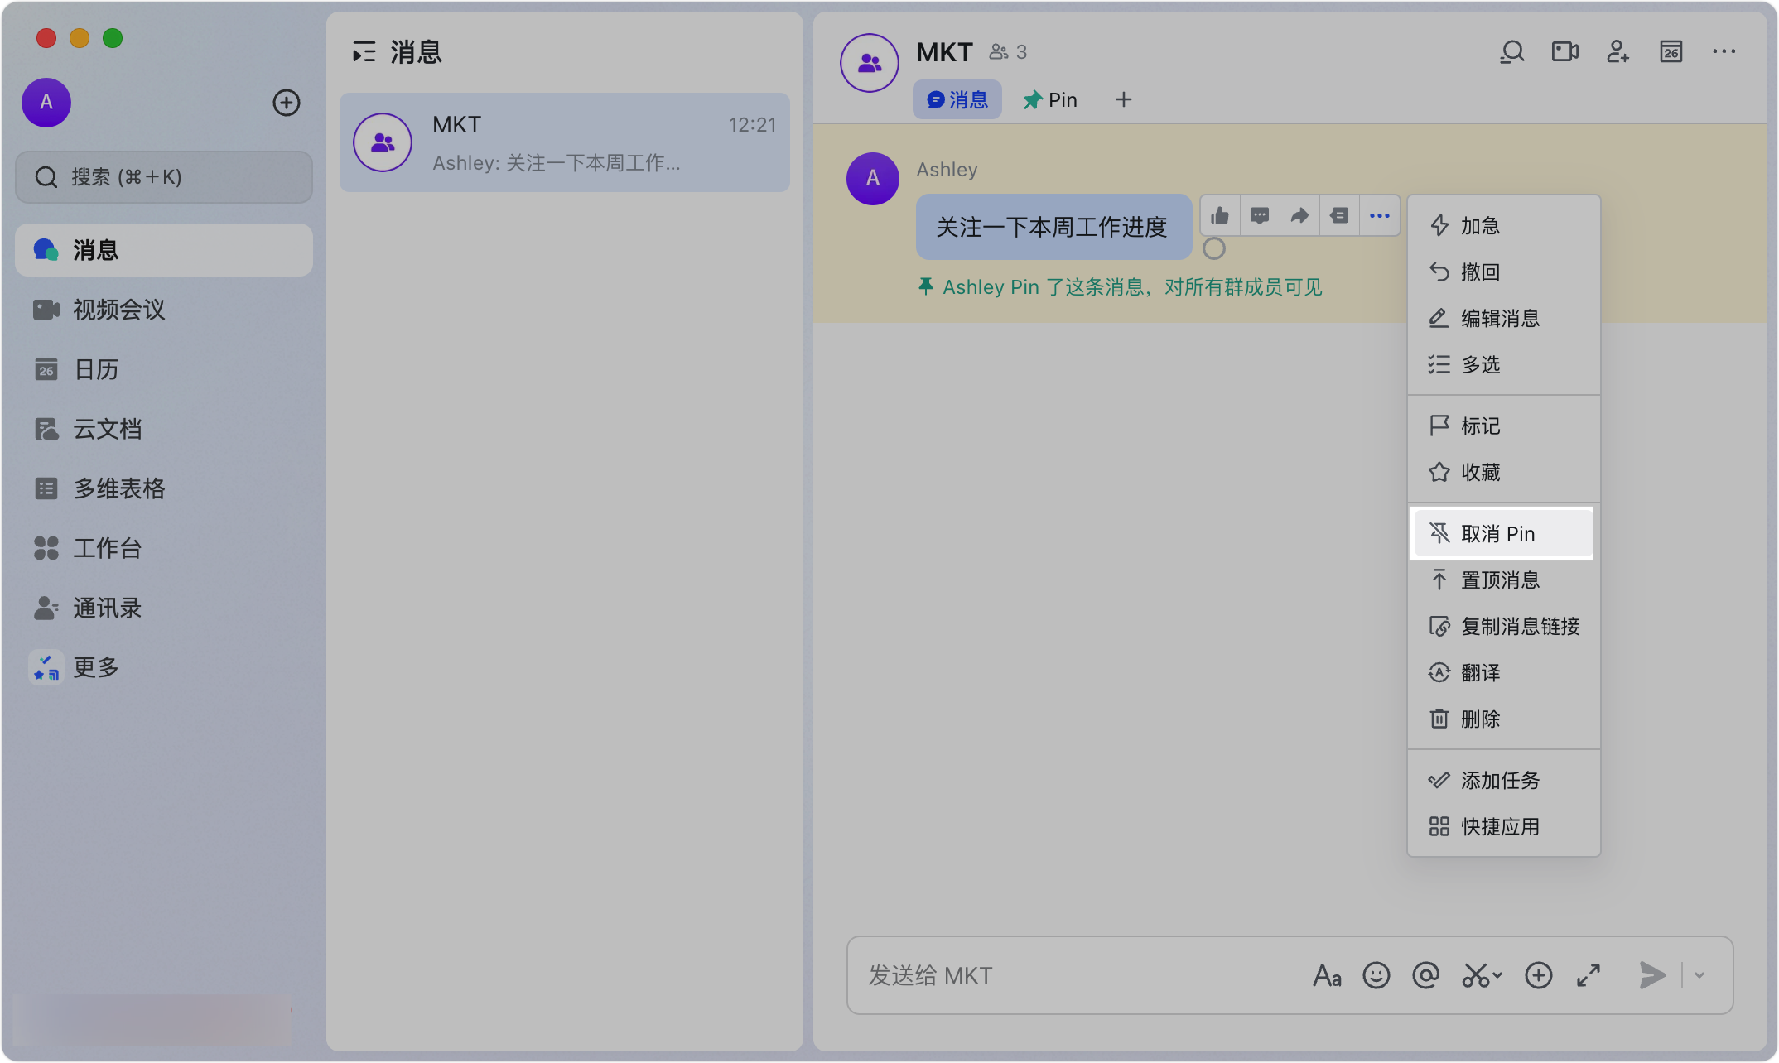Open the emoji picker smiley icon
The width and height of the screenshot is (1779, 1063).
[1376, 975]
